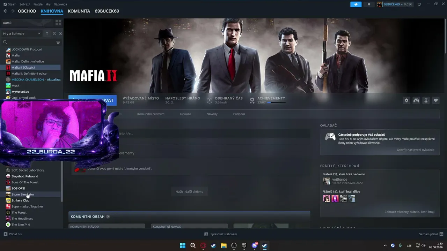The width and height of the screenshot is (447, 251).
Task: Go forward with the navigation arrow
Action: 13,11
